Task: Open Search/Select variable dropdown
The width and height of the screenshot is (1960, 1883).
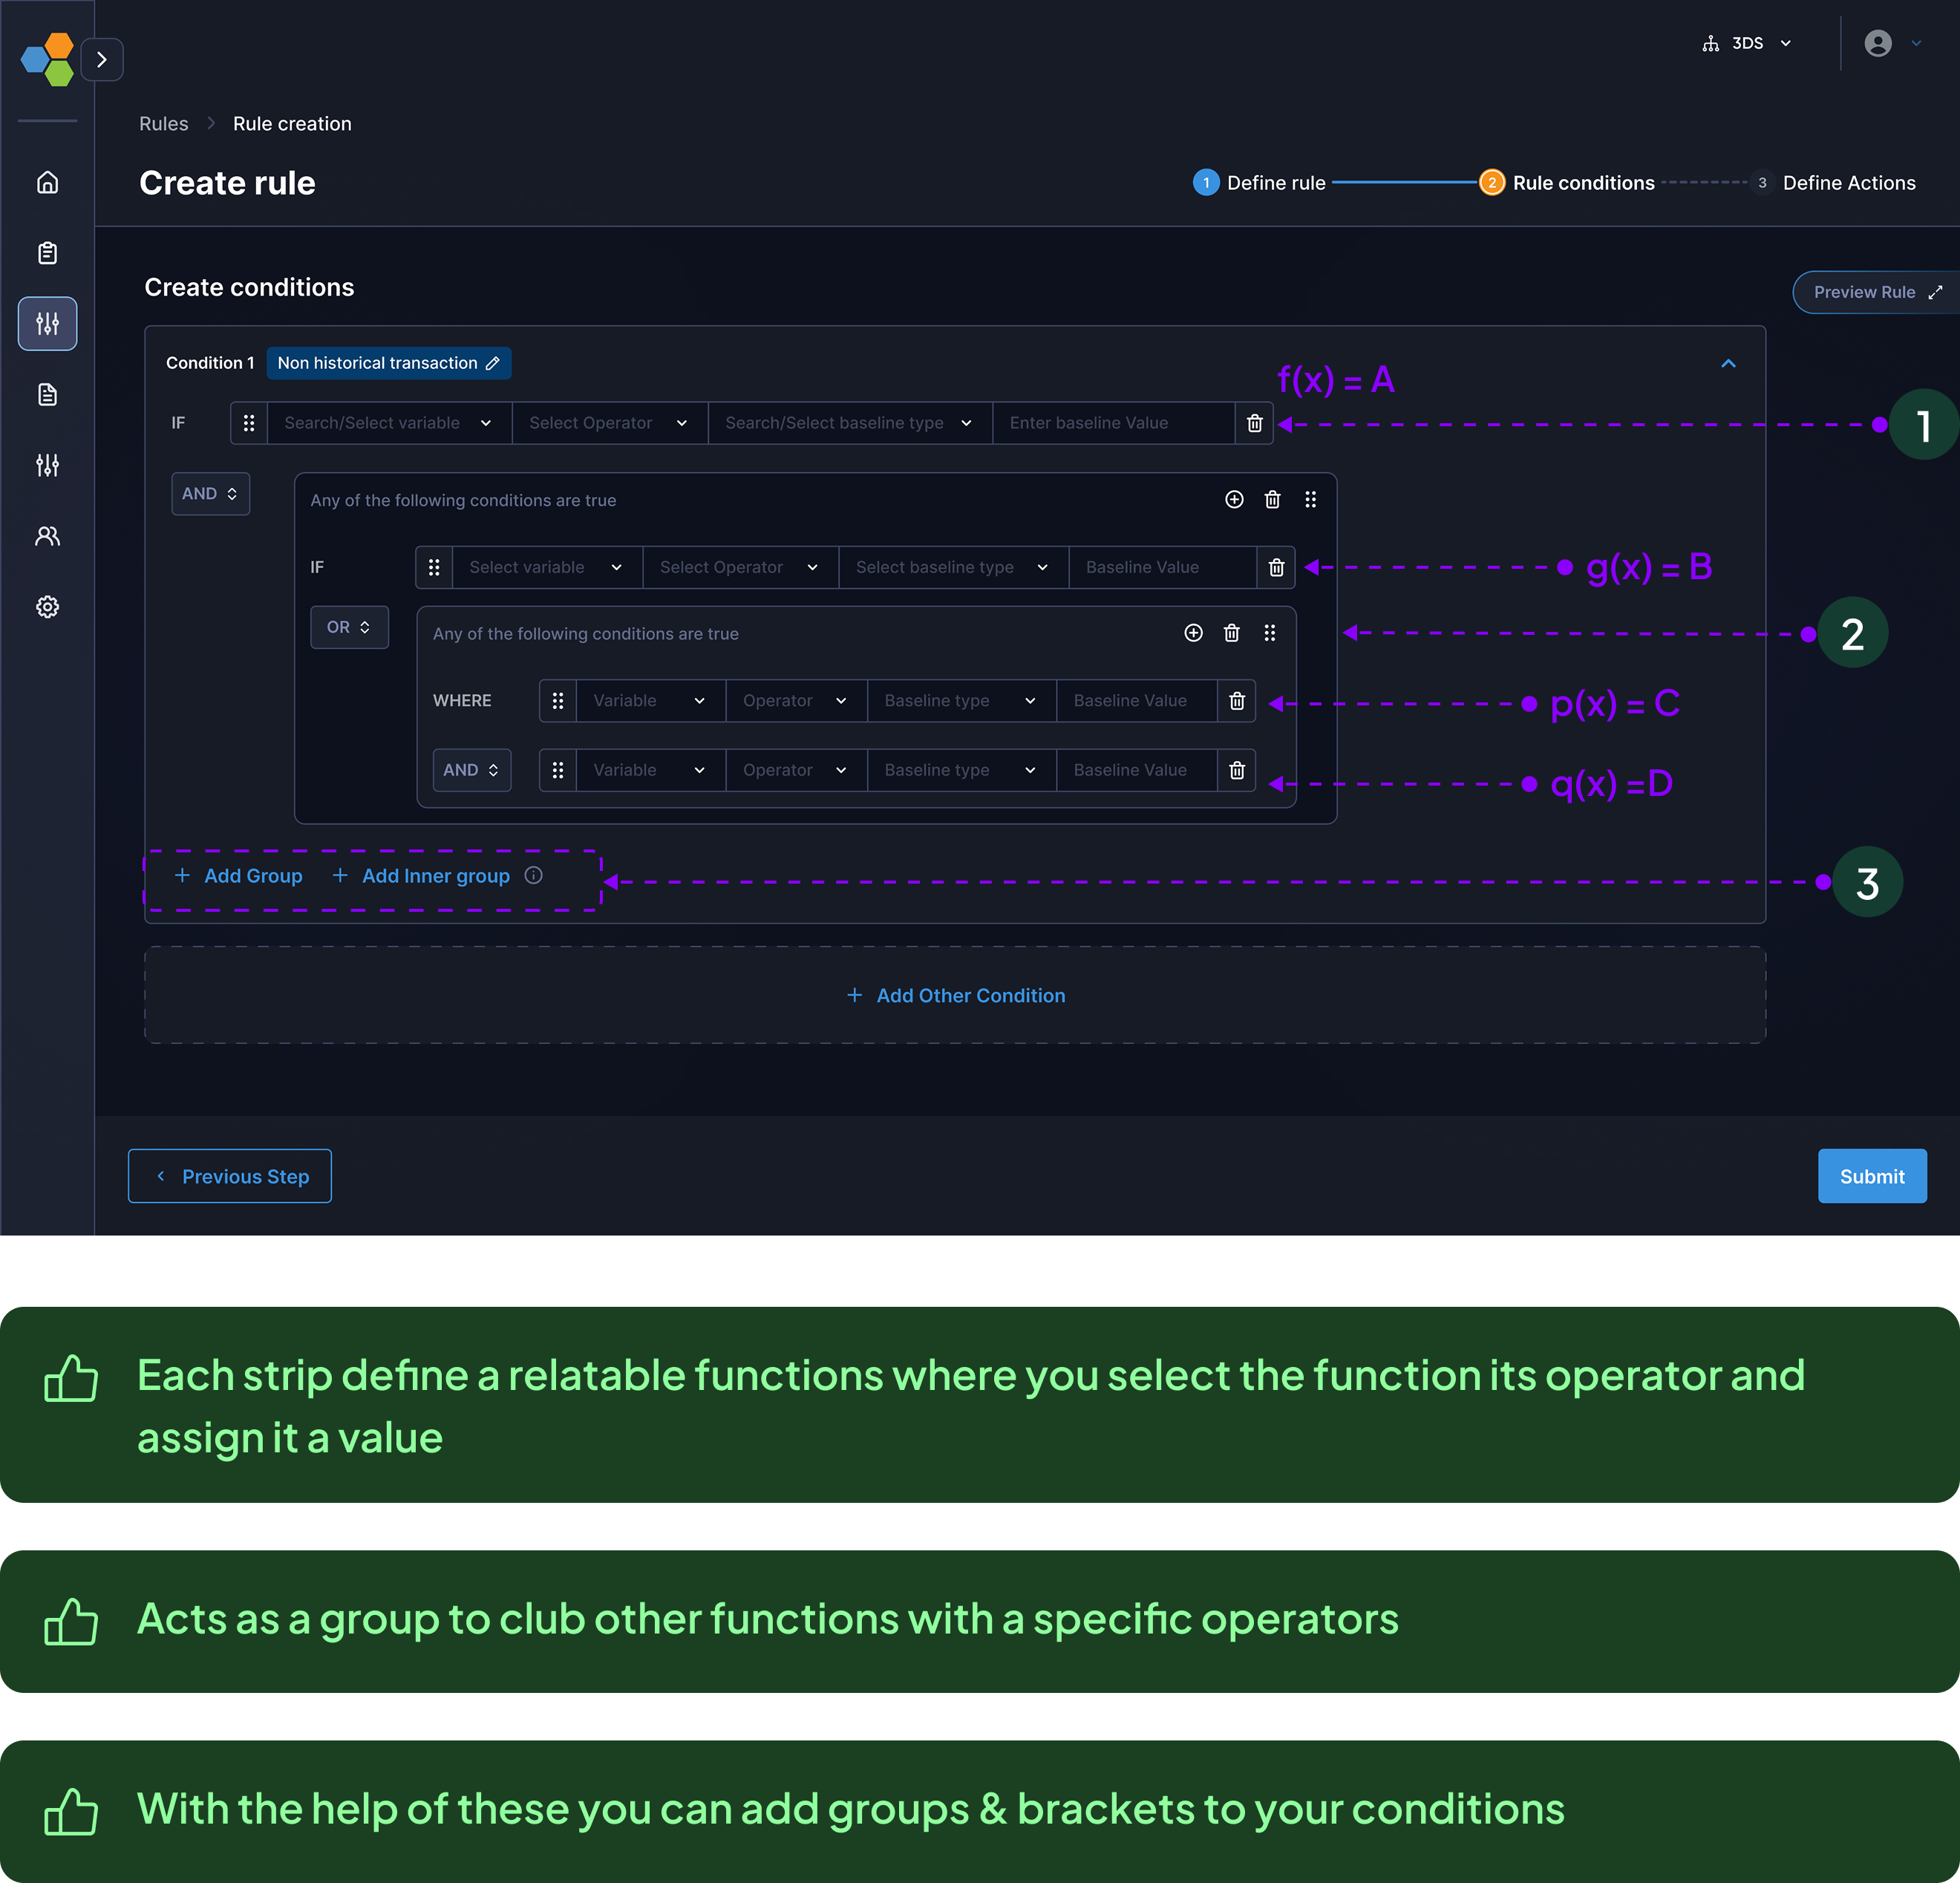Action: [x=388, y=423]
